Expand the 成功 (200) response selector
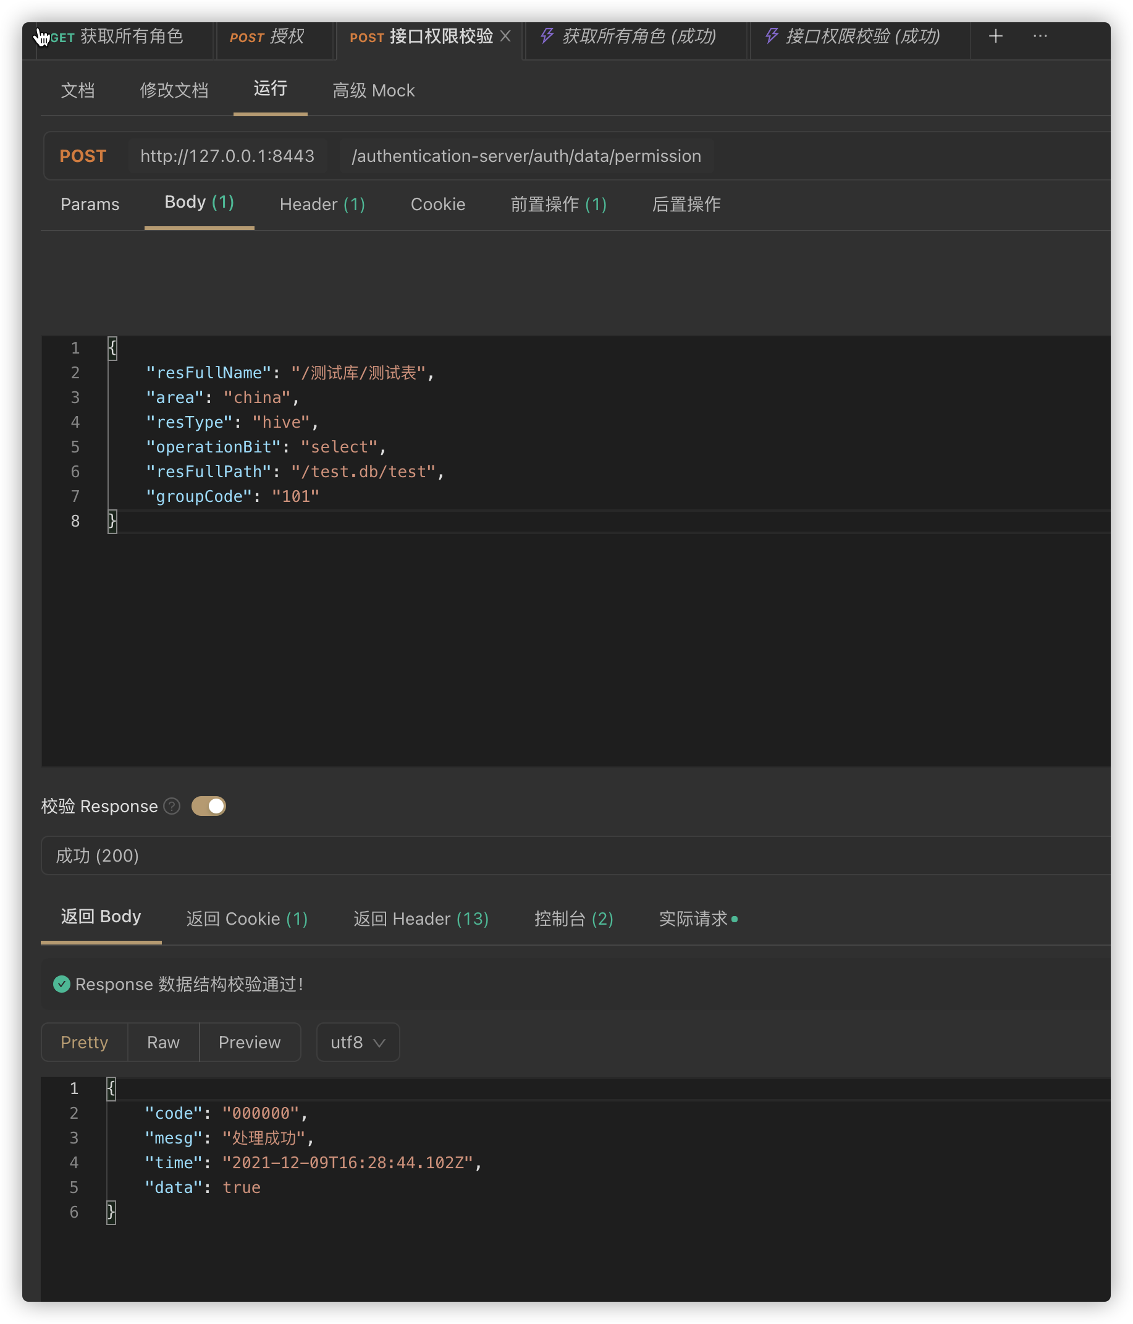 pos(575,855)
